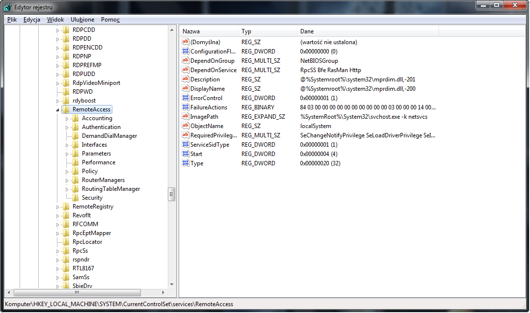This screenshot has height=313, width=530.
Task: Click the tree scroll down arrow
Action: tap(172, 285)
